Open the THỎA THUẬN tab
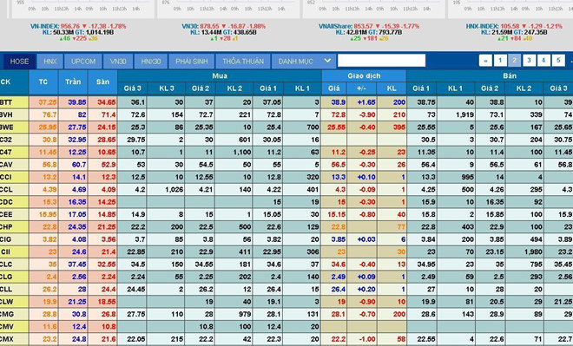 pyautogui.click(x=243, y=62)
